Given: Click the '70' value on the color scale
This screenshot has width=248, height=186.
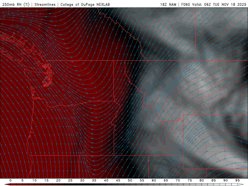Looking at the screenshot, I should point(178,180).
